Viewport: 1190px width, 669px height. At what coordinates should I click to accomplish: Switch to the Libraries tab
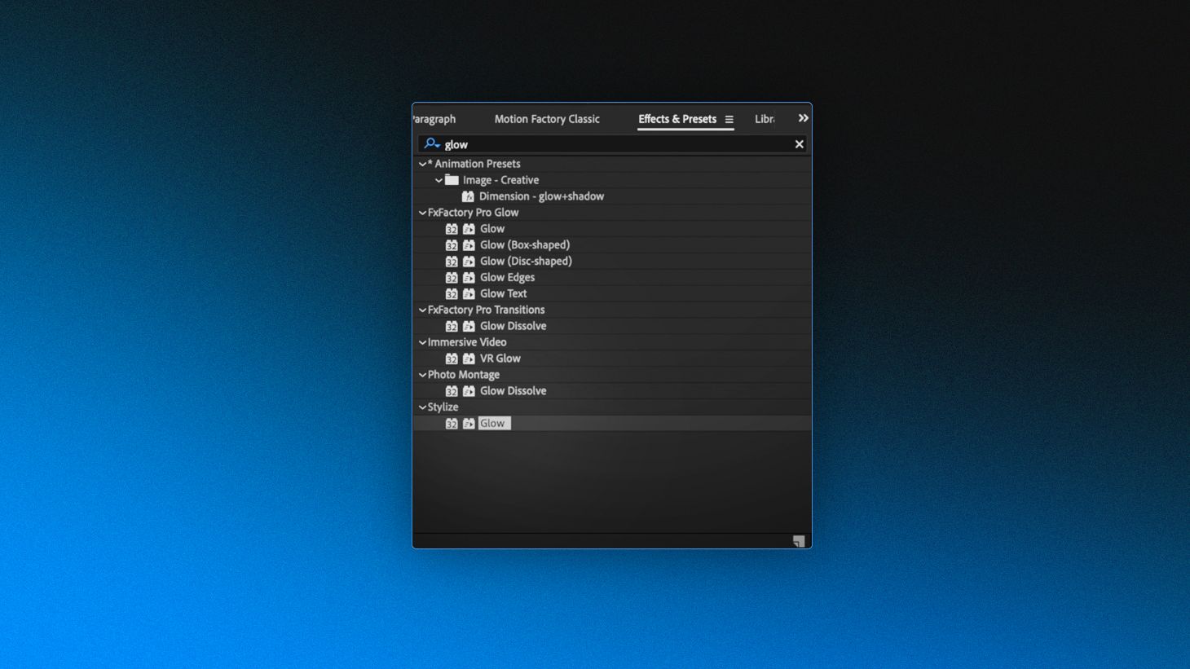pyautogui.click(x=765, y=119)
